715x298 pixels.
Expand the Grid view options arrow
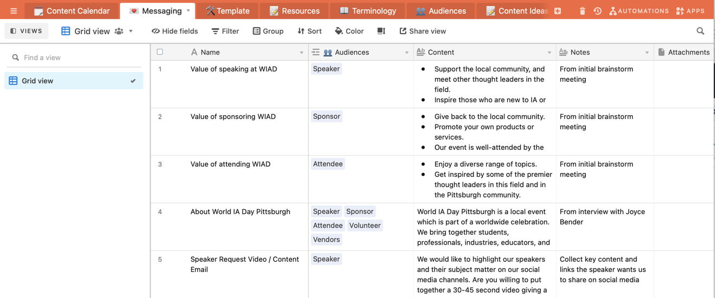coord(131,31)
